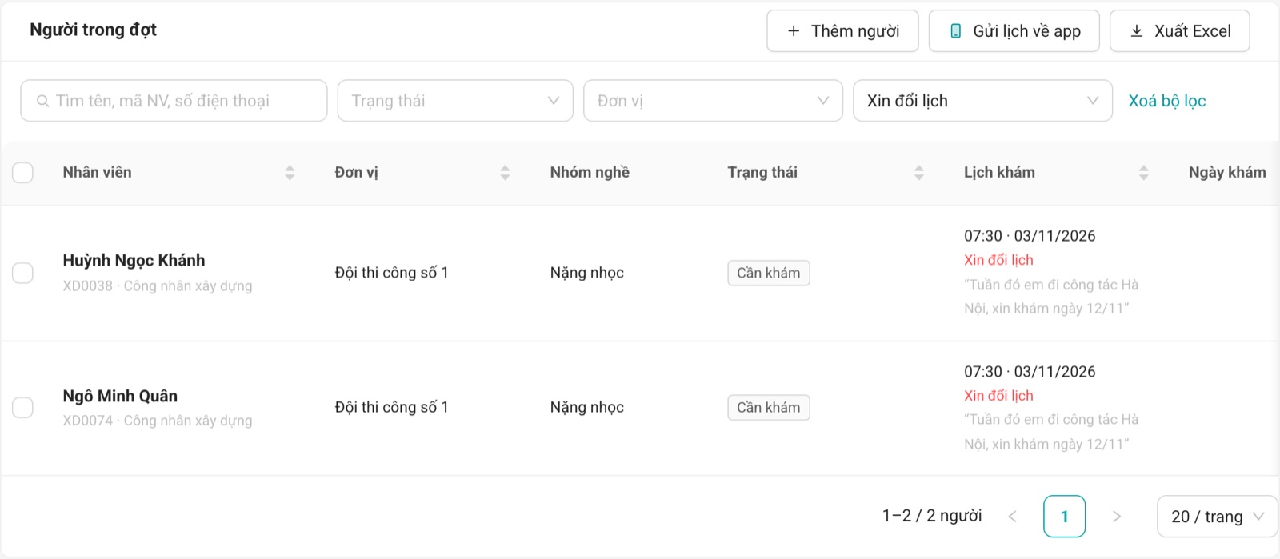The height and width of the screenshot is (559, 1280).
Task: Click Cần khám tag for Ngô Minh Quân
Action: click(x=768, y=408)
